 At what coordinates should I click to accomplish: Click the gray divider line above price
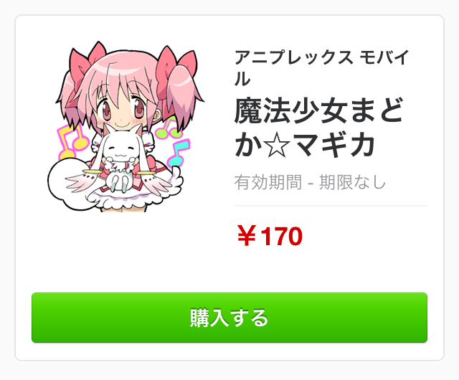coord(331,206)
